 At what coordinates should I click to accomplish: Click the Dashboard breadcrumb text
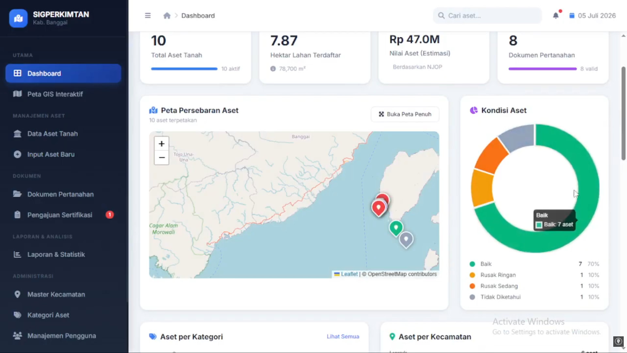[x=198, y=15]
